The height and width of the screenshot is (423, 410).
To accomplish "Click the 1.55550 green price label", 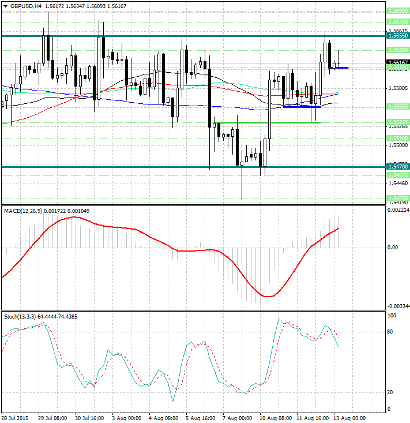I will tap(397, 107).
